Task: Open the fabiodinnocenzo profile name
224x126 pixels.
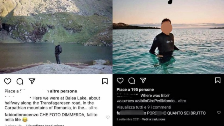Action: coord(21,115)
